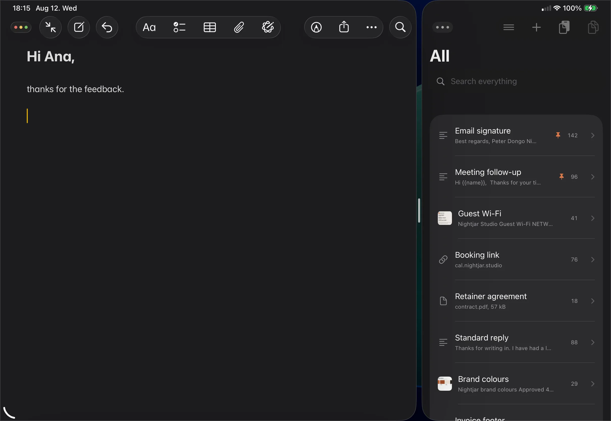Screen dimensions: 611x421
Task: Click the Wi-Fi status icon
Action: tap(557, 8)
